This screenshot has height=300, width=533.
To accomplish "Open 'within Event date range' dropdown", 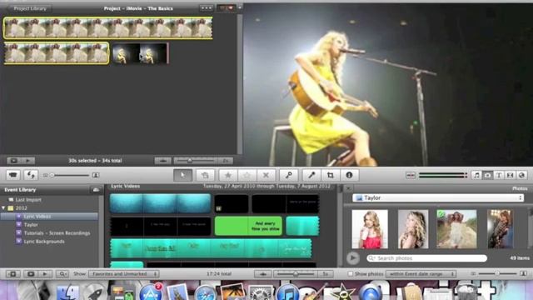I will 421,274.
